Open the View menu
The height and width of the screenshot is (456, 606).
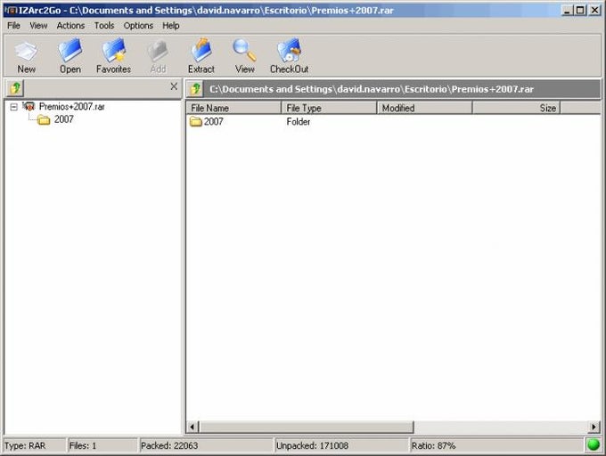point(38,26)
